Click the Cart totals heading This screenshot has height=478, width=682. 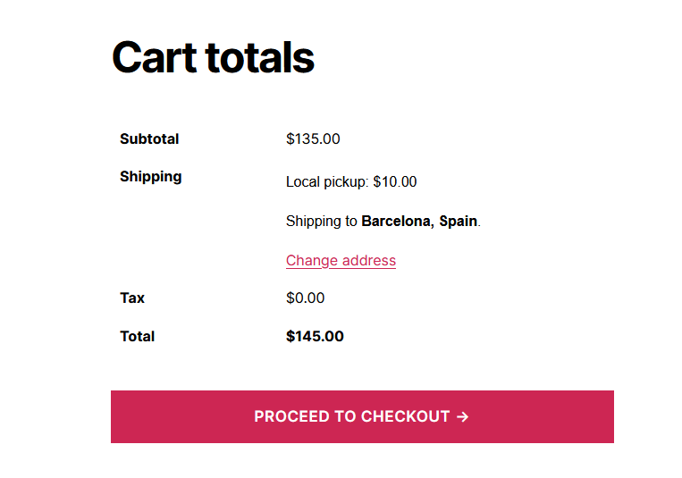coord(213,57)
